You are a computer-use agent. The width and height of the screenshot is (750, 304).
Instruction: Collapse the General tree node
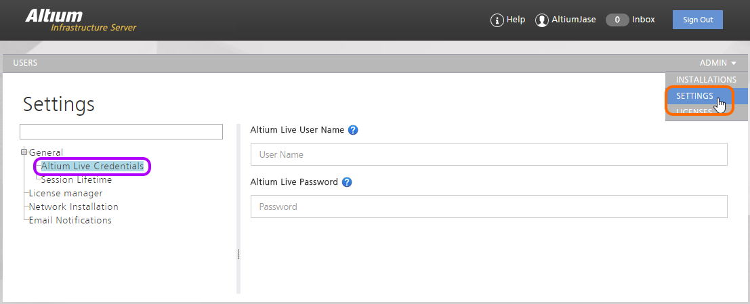24,152
